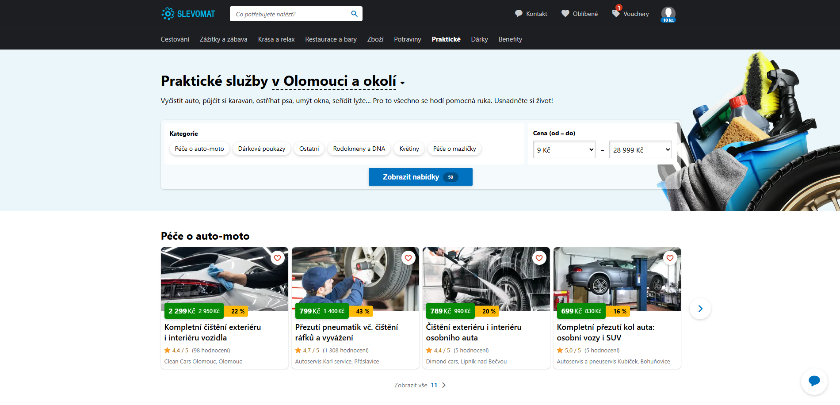Favorite the Kompletní čištění exteriéru offer
Viewport: 840px width, 405px height.
click(x=277, y=258)
